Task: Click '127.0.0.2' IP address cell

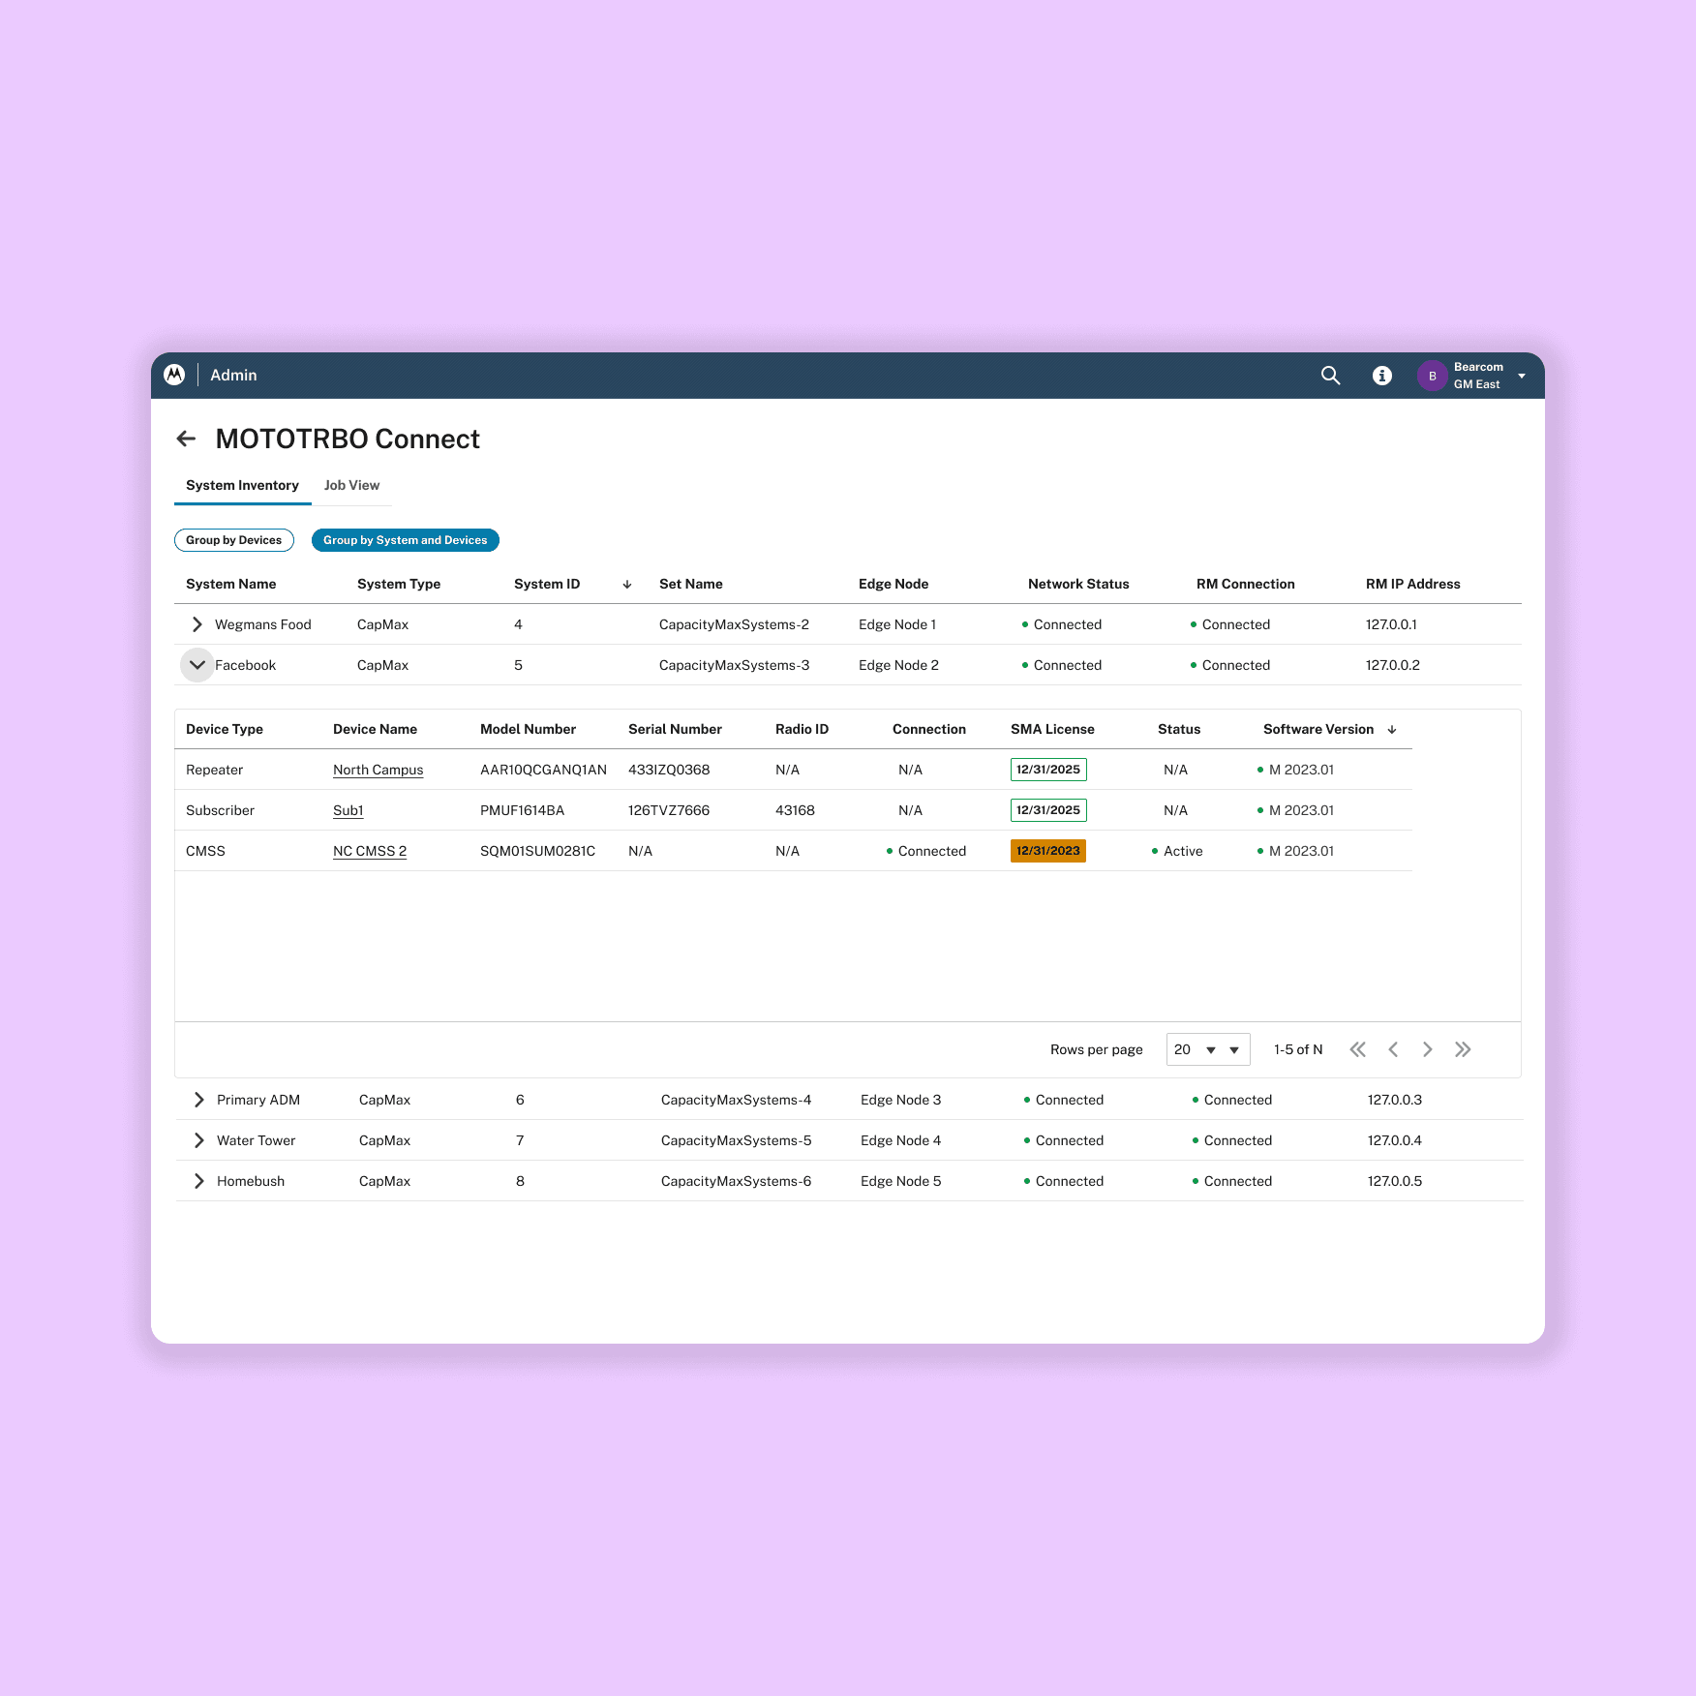Action: [x=1393, y=666]
